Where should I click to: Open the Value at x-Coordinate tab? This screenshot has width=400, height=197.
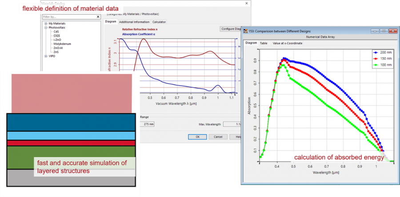tap(288, 43)
